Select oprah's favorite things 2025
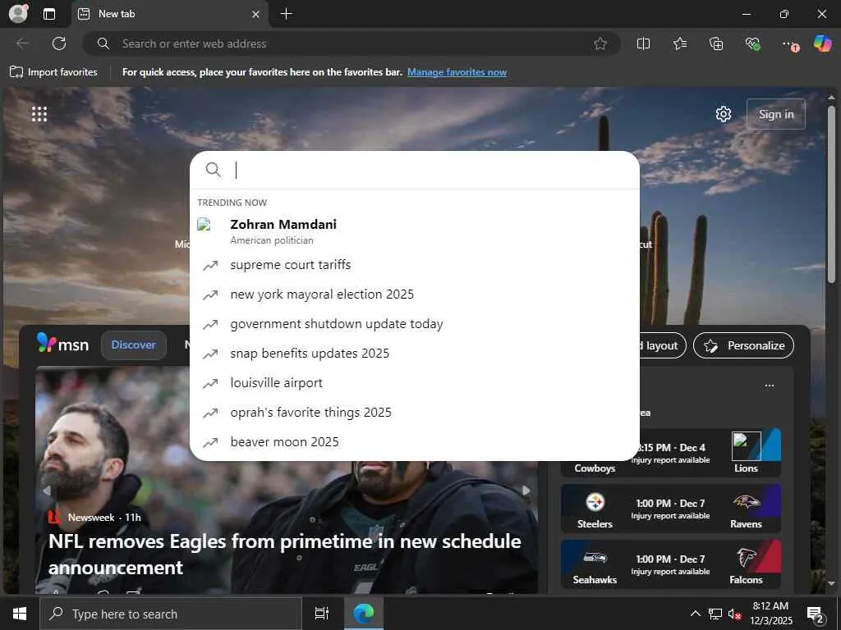The width and height of the screenshot is (841, 630). pyautogui.click(x=415, y=412)
